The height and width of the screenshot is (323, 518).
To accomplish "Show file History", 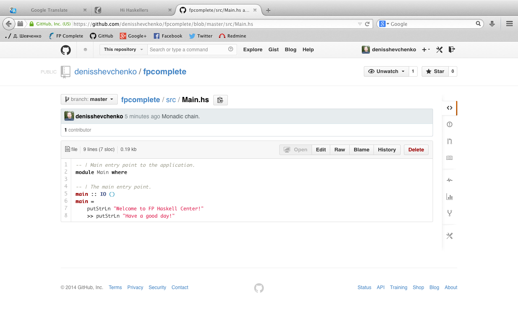I will click(x=387, y=150).
